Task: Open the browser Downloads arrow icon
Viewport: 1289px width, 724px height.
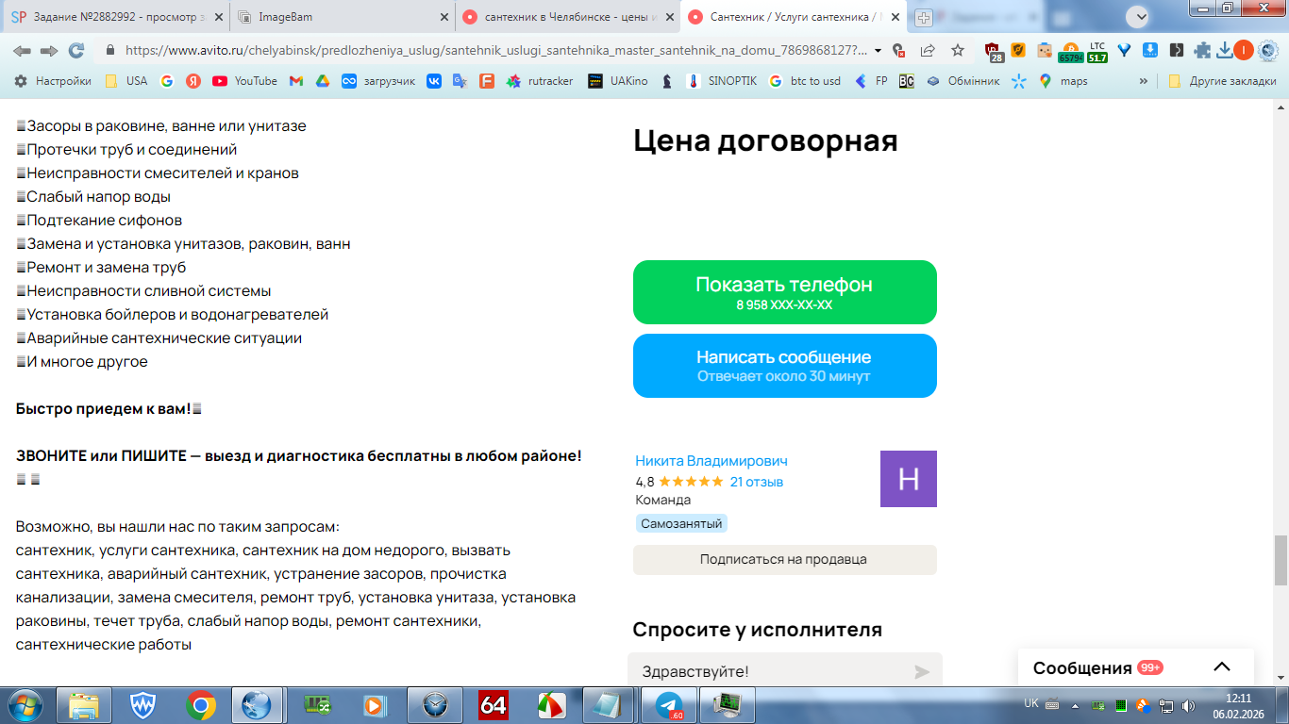Action: (x=1225, y=51)
